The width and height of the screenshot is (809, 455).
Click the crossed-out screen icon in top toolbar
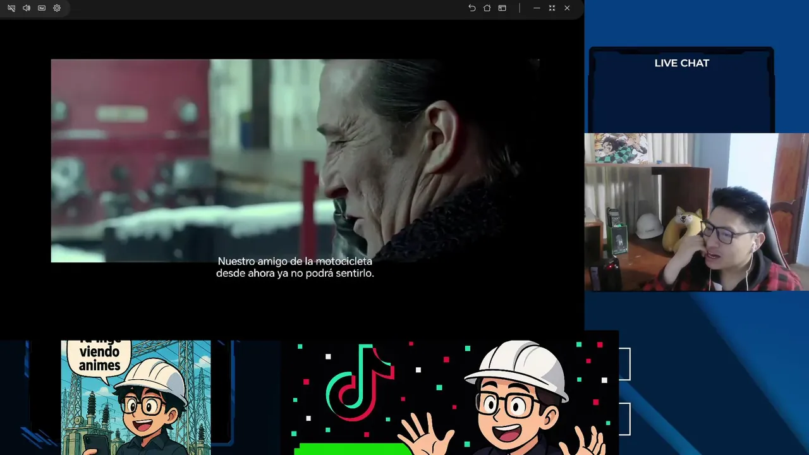[11, 8]
